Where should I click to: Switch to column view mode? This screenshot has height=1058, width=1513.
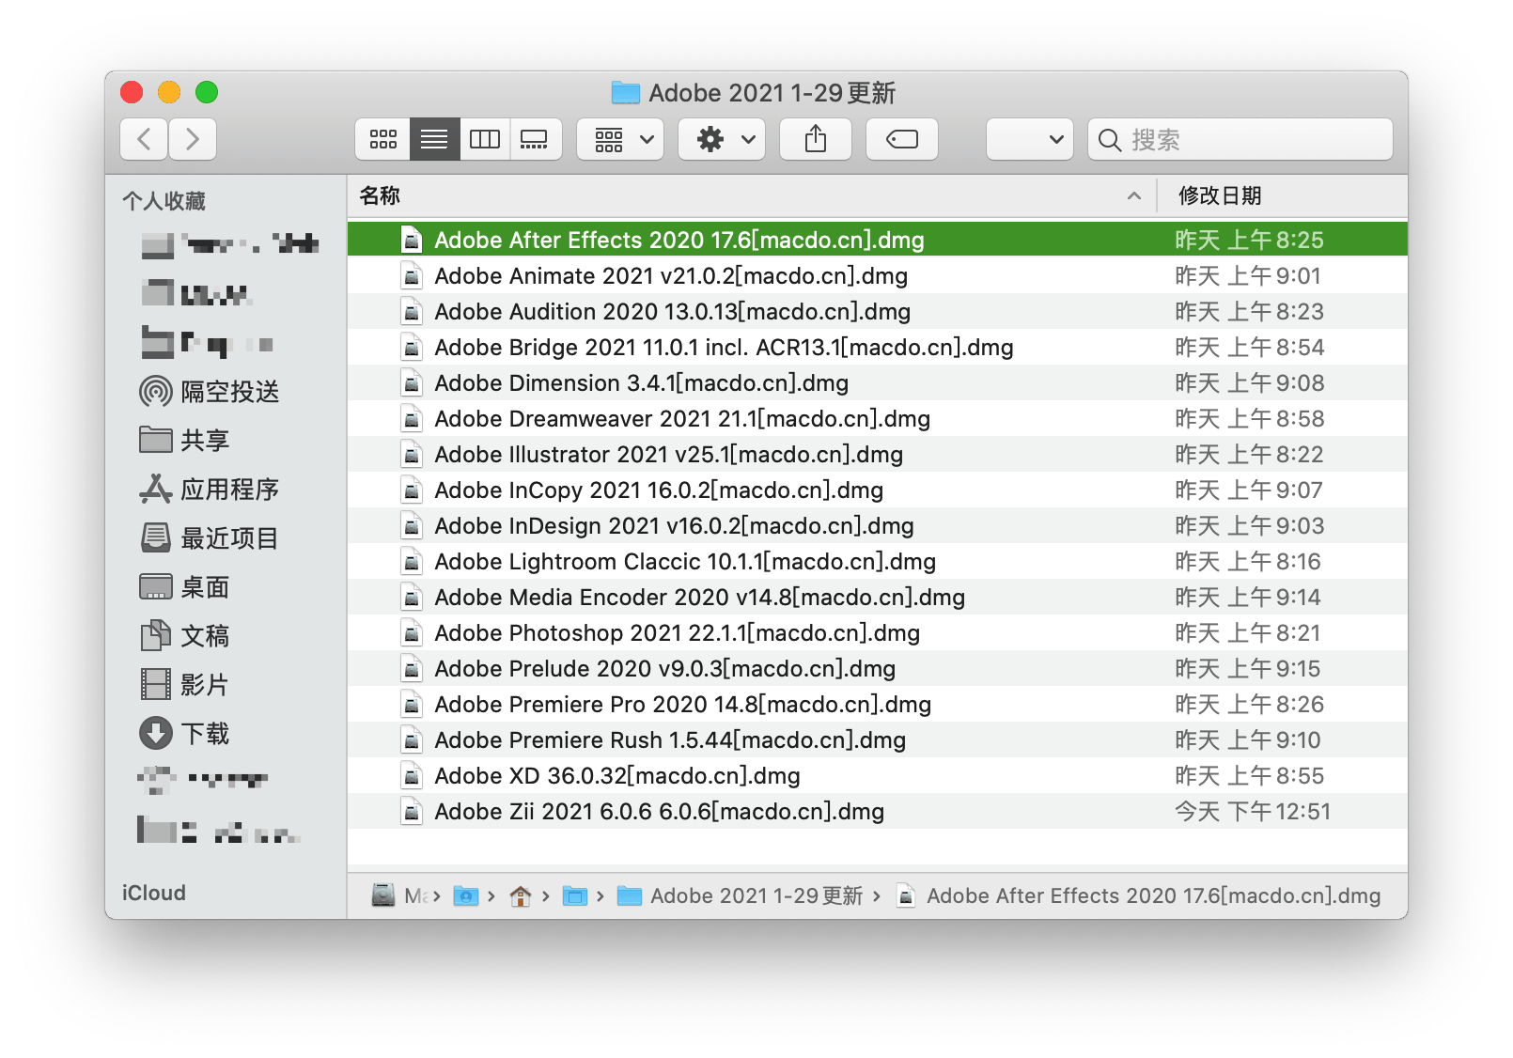tap(485, 140)
